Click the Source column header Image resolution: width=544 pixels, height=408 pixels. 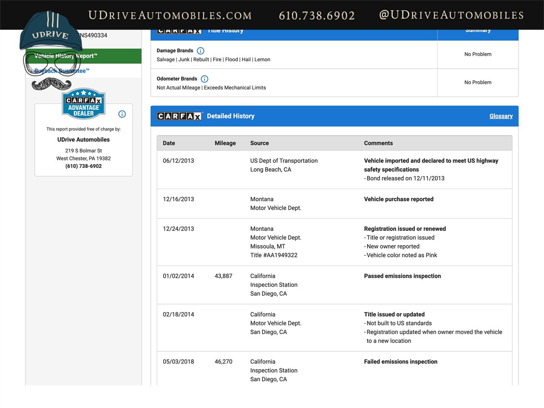(x=260, y=143)
